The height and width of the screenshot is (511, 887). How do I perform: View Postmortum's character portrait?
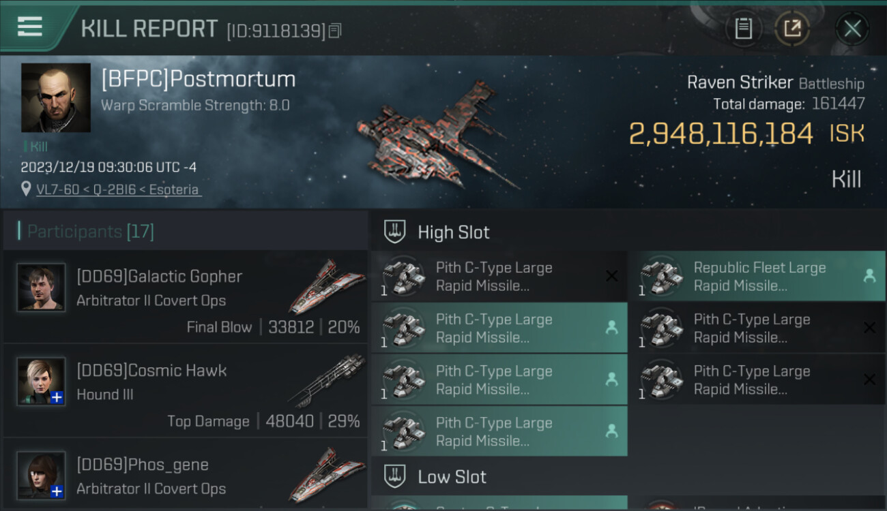click(x=56, y=97)
